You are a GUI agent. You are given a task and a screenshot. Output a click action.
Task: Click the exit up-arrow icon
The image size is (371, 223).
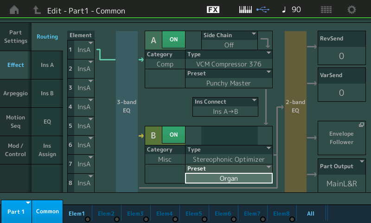(37, 10)
